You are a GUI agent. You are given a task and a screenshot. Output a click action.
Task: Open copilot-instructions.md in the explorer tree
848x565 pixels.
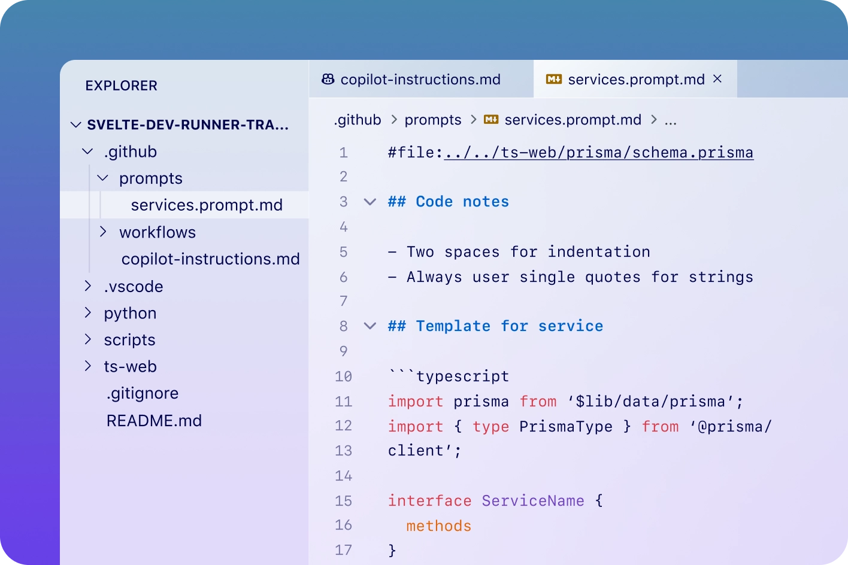tap(210, 259)
